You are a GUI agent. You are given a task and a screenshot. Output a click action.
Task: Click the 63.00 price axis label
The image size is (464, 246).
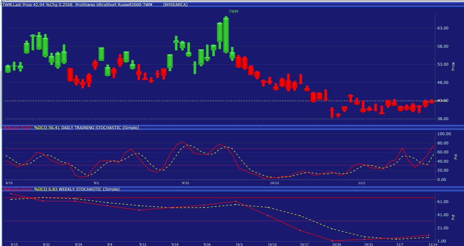click(x=443, y=28)
